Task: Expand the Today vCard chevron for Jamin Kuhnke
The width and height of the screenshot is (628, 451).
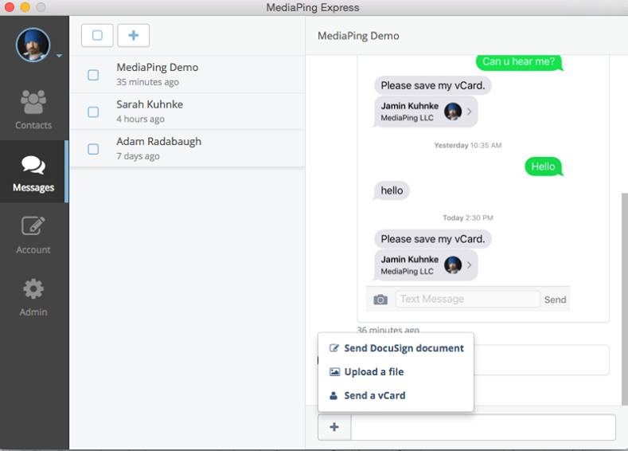Action: [x=469, y=265]
